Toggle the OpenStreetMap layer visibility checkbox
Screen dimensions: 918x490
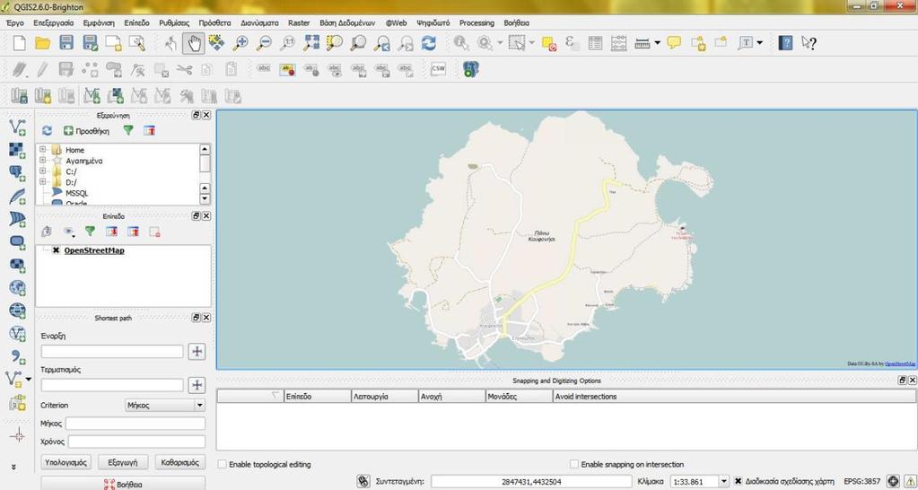tap(56, 250)
